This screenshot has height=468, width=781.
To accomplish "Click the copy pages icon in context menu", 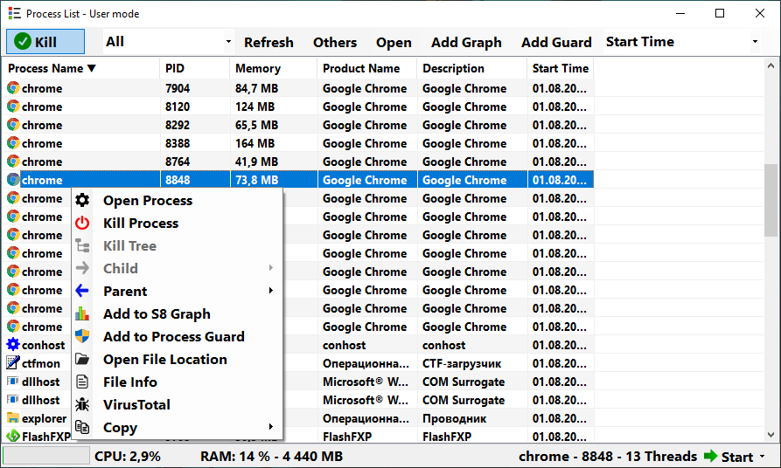I will pyautogui.click(x=82, y=427).
